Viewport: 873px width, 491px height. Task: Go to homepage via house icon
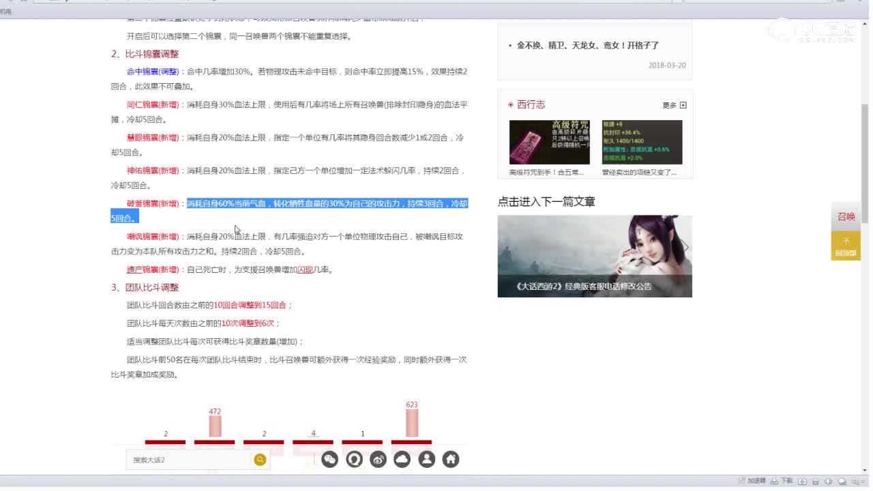pyautogui.click(x=451, y=460)
